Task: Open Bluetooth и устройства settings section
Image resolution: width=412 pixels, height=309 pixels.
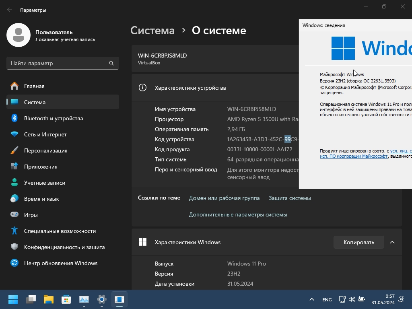Action: pyautogui.click(x=54, y=118)
